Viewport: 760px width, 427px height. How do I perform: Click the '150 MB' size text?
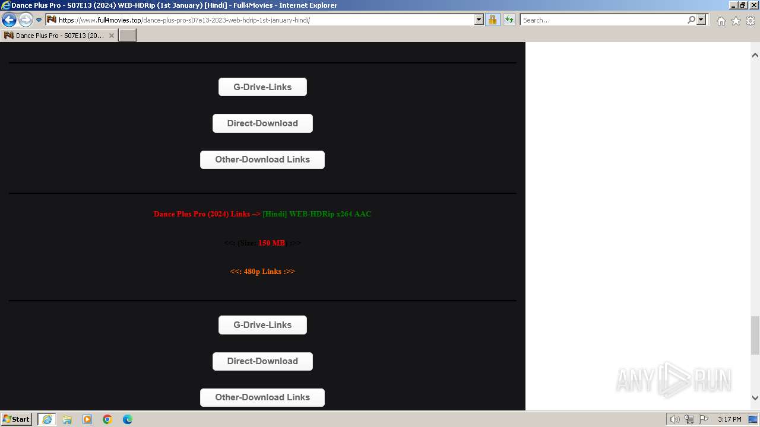pyautogui.click(x=271, y=243)
